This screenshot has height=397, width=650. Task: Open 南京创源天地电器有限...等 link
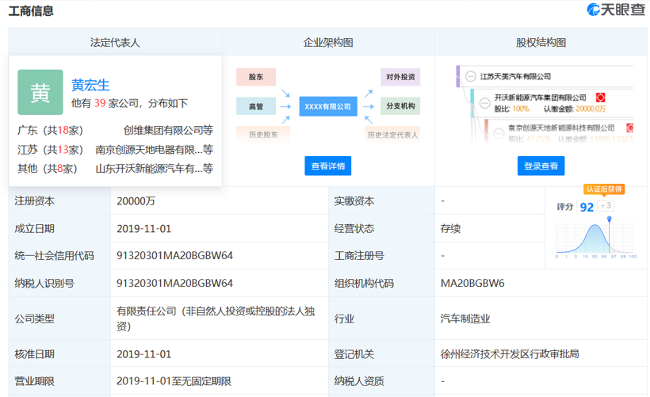tap(154, 150)
